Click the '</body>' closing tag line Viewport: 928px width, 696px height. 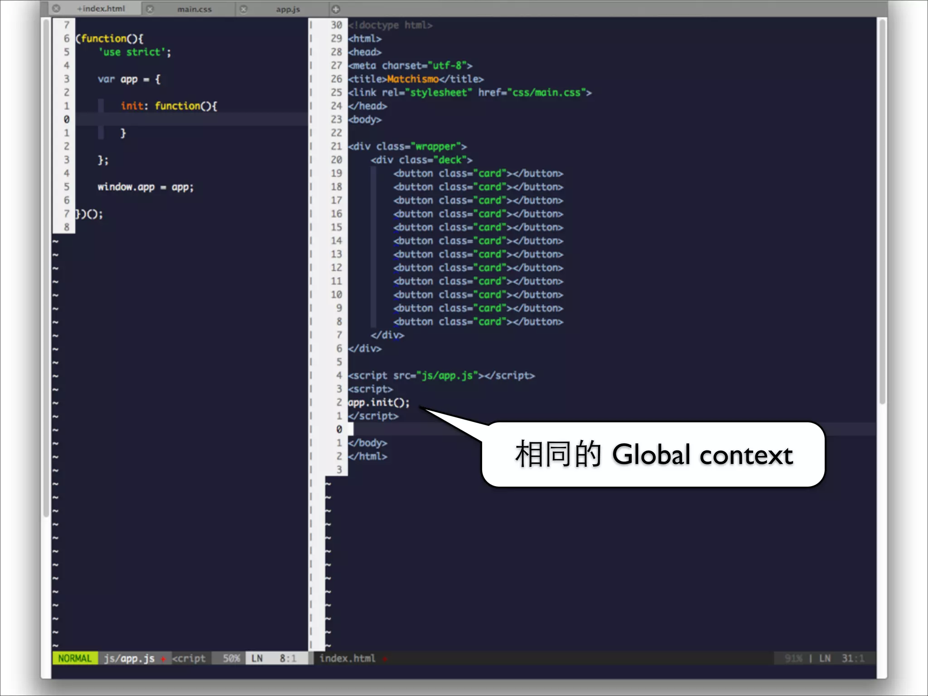[367, 443]
